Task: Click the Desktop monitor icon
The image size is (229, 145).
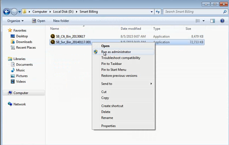Action: 13,36
